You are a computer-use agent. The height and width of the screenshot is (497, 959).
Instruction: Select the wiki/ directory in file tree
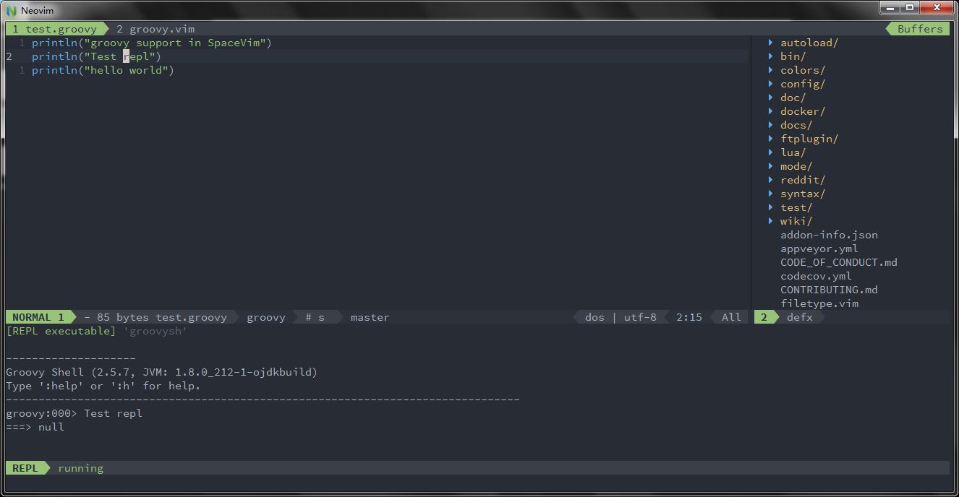click(796, 221)
